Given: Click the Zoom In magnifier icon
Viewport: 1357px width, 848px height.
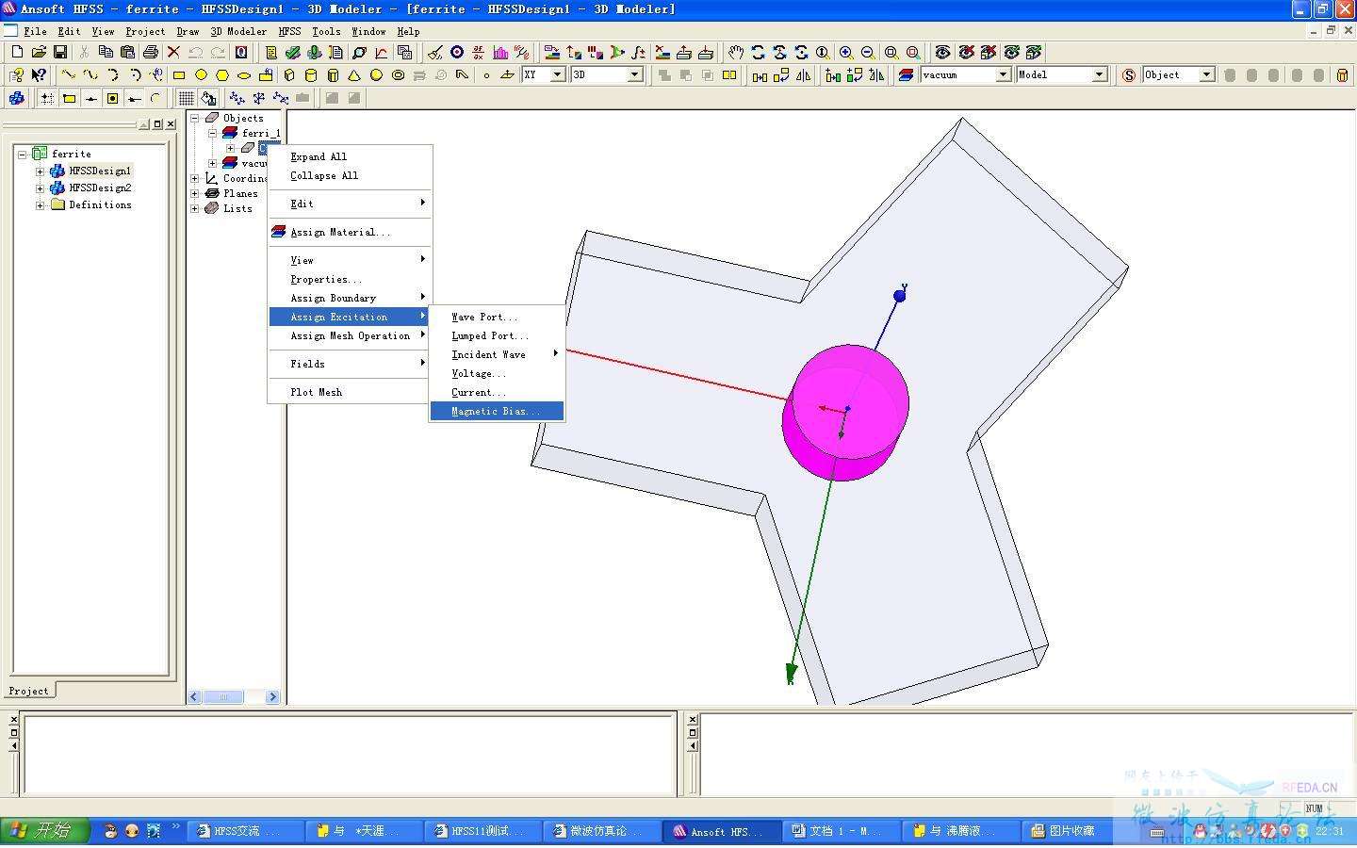Looking at the screenshot, I should point(846,52).
